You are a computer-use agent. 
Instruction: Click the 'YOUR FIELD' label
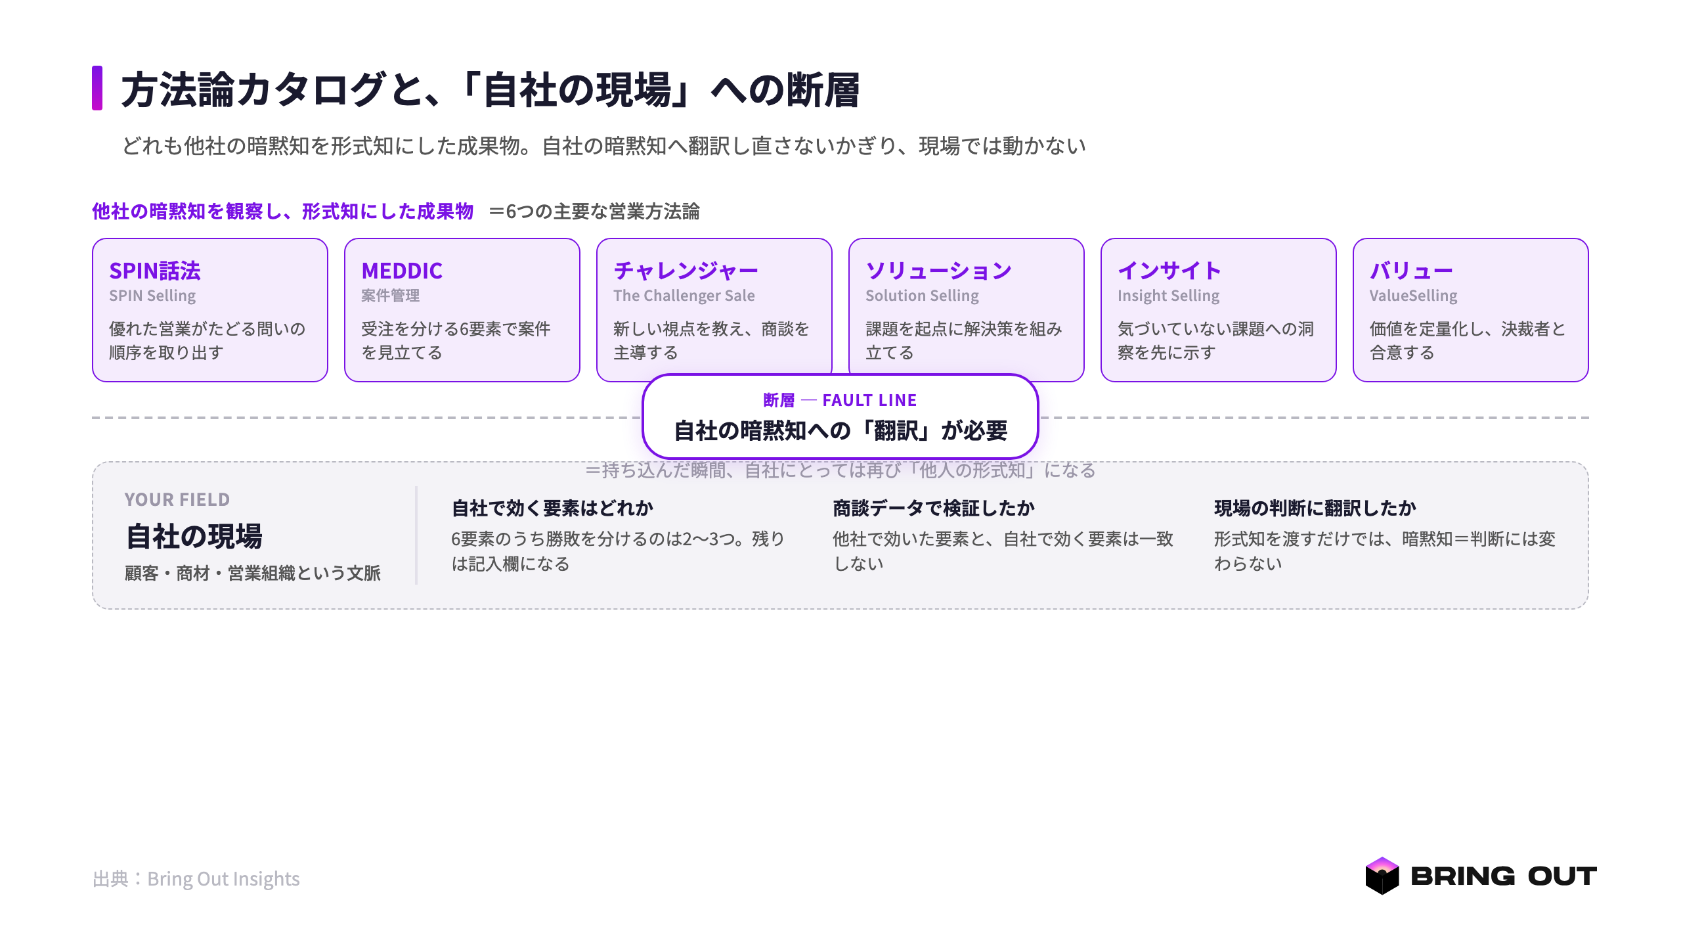(x=177, y=500)
